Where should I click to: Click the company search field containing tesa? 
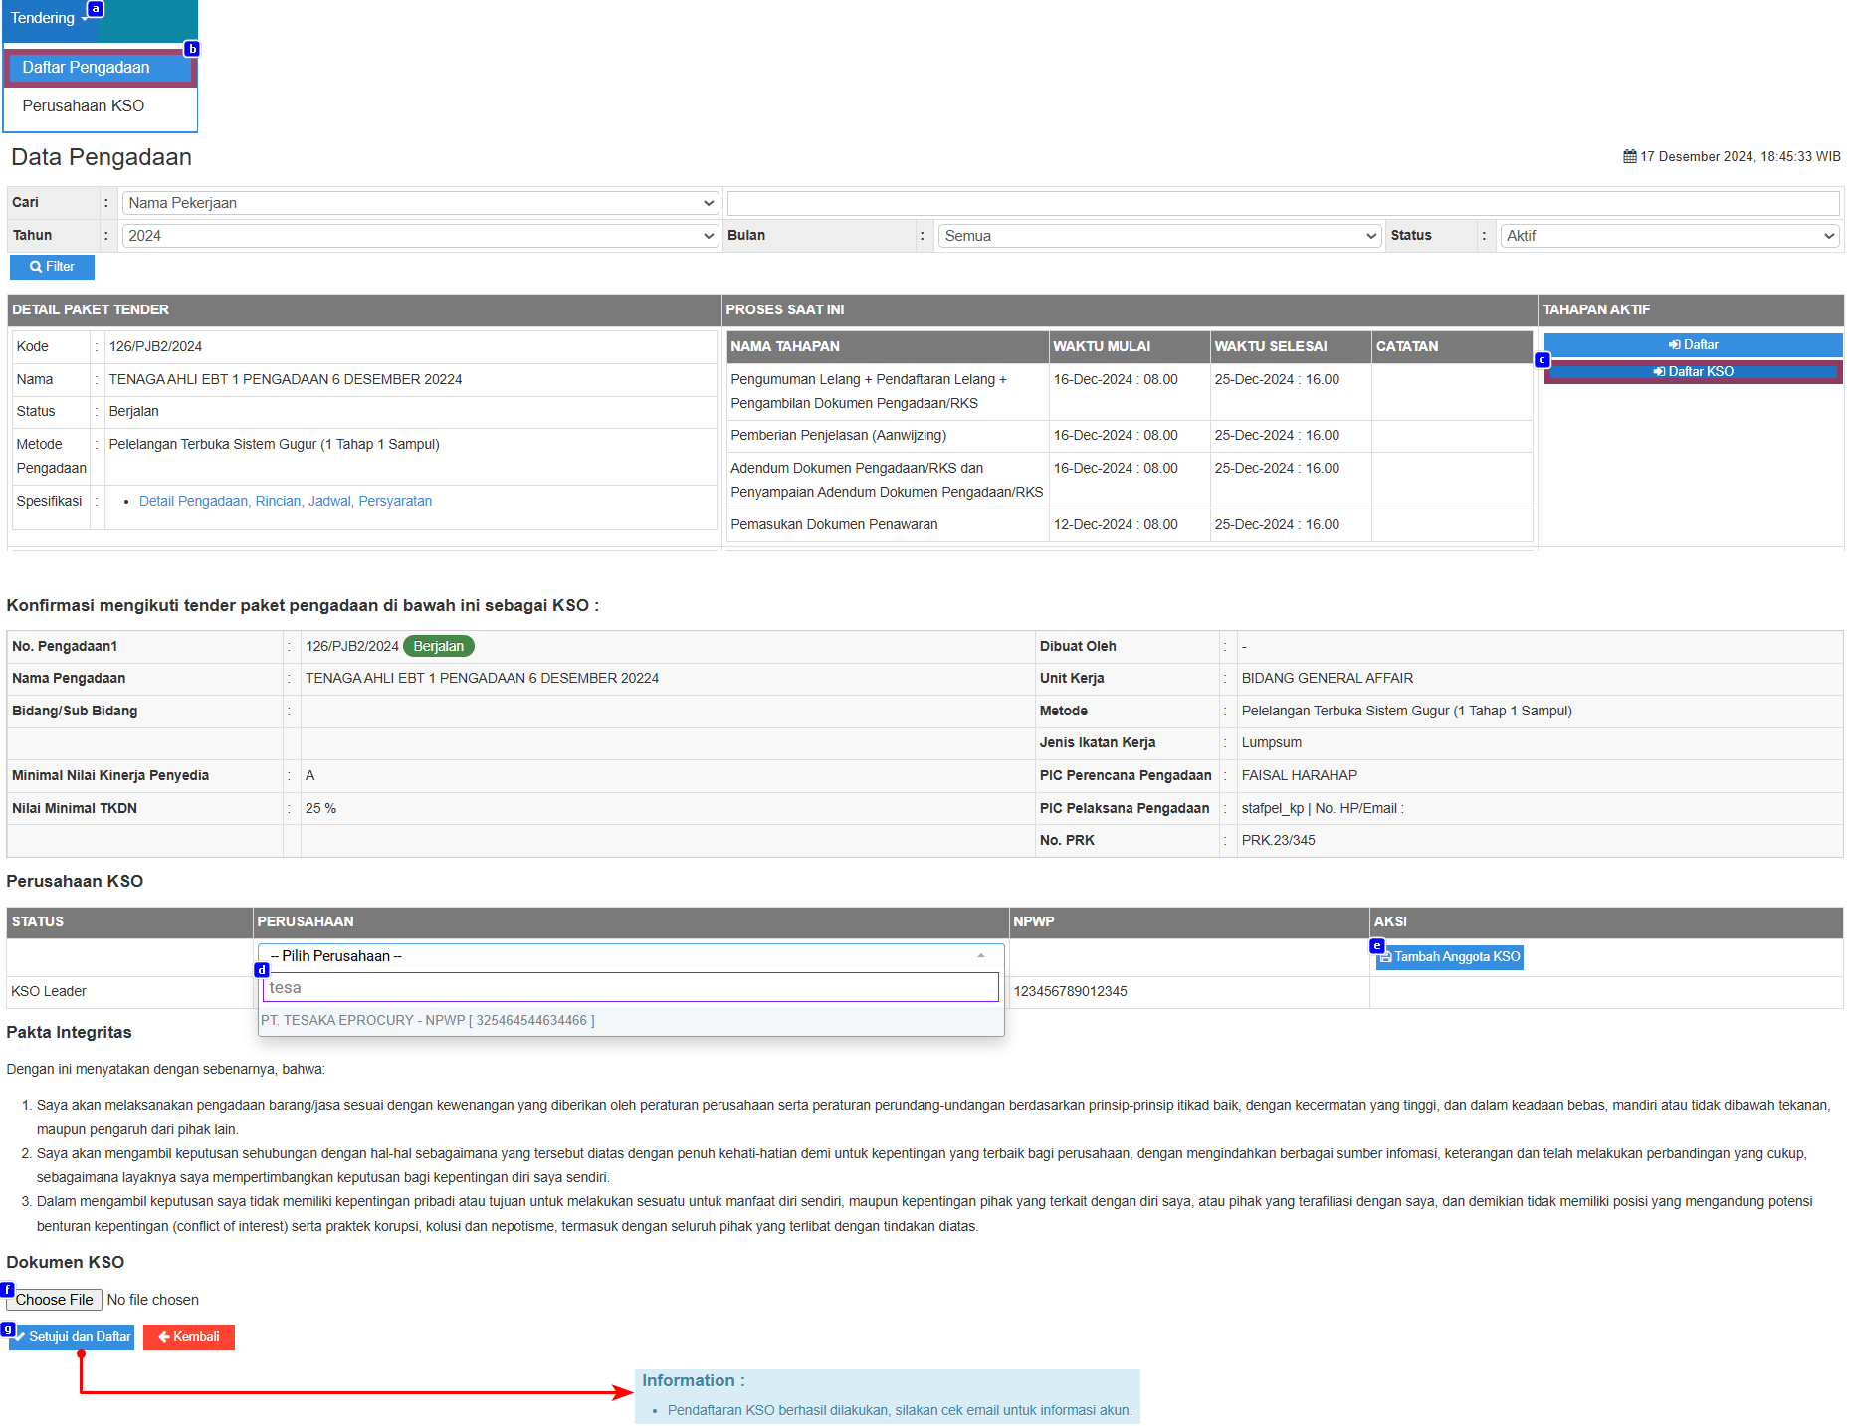(630, 988)
